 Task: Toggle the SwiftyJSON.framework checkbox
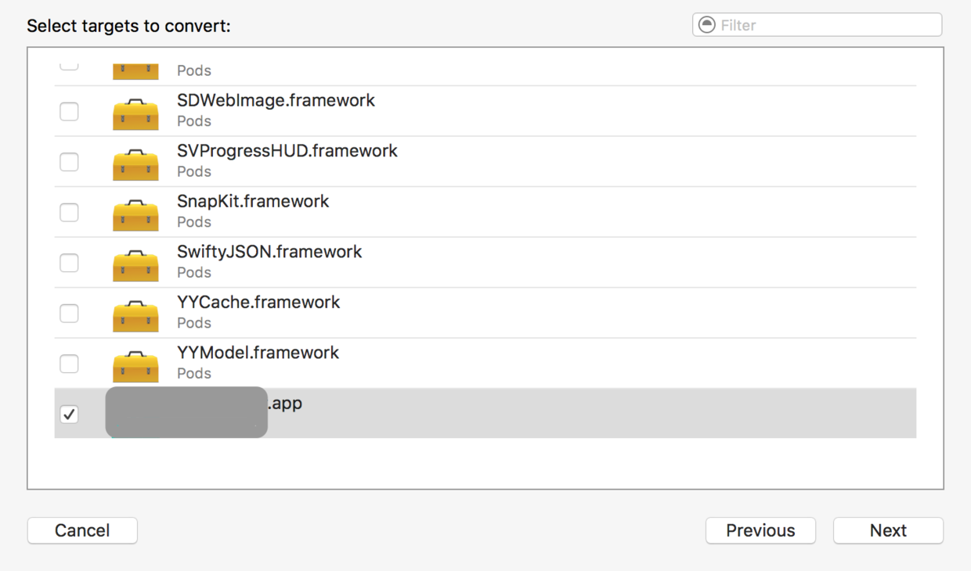pos(70,263)
